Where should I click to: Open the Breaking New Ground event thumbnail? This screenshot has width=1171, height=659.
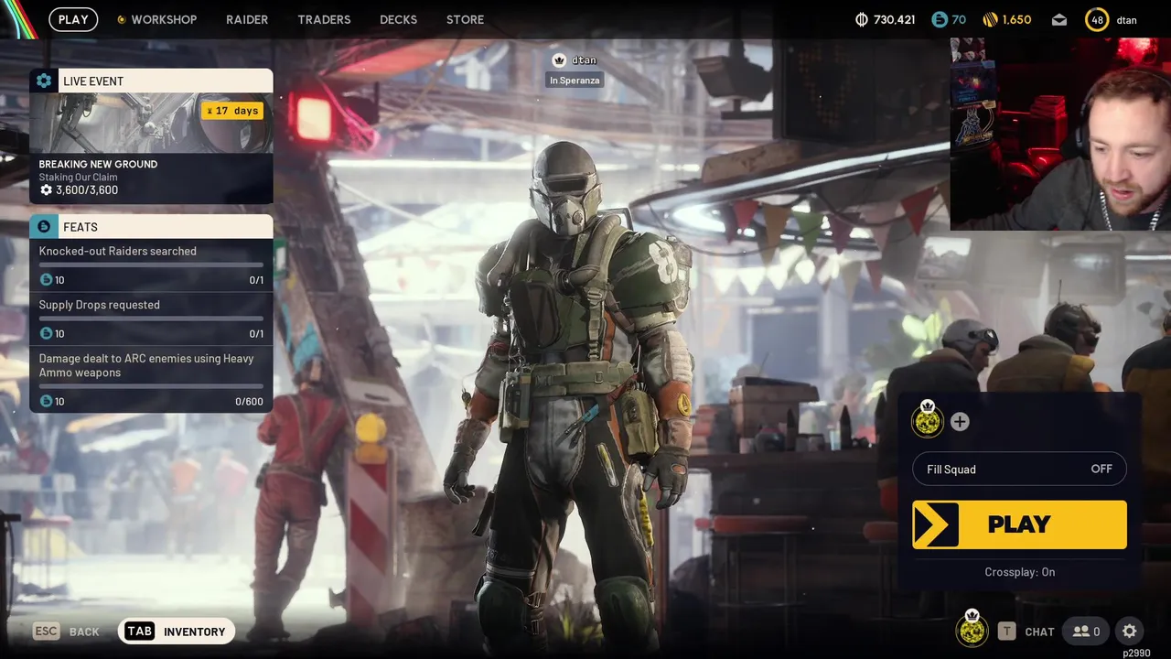pyautogui.click(x=151, y=123)
